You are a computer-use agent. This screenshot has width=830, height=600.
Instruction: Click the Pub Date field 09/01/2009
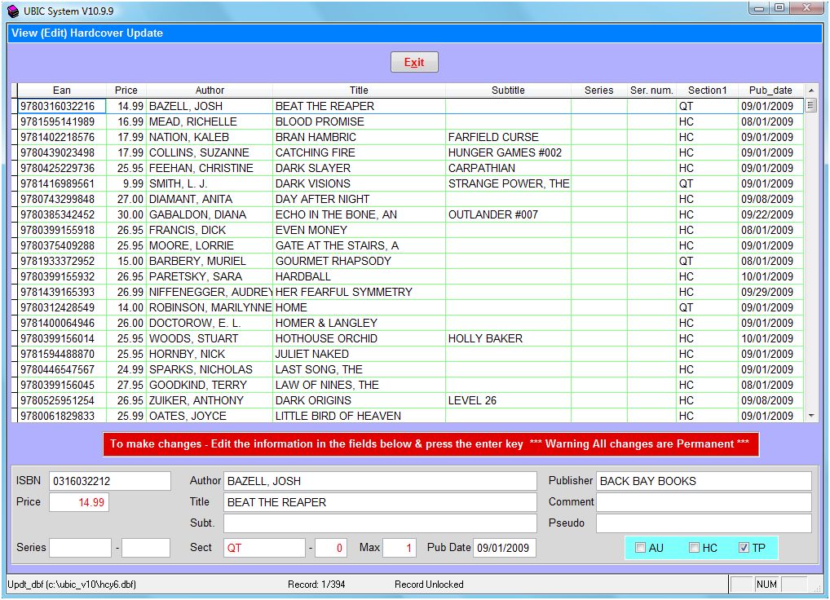click(505, 548)
